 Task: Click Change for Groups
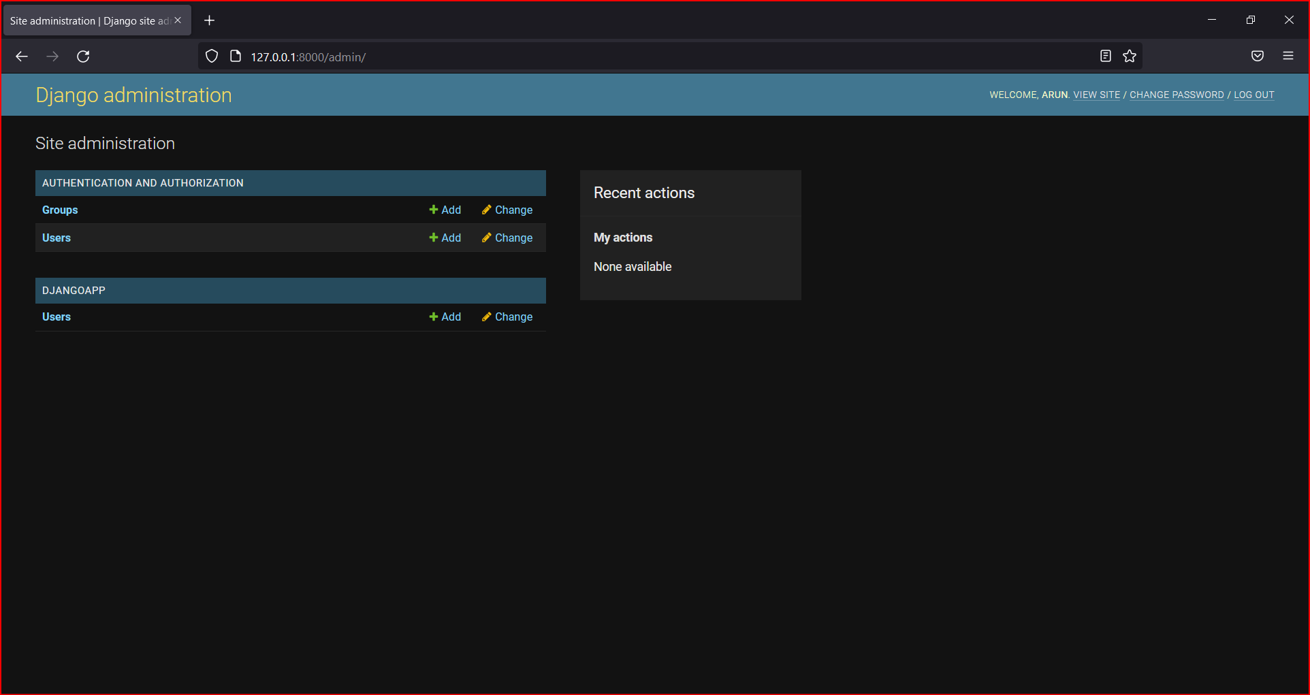(x=507, y=210)
